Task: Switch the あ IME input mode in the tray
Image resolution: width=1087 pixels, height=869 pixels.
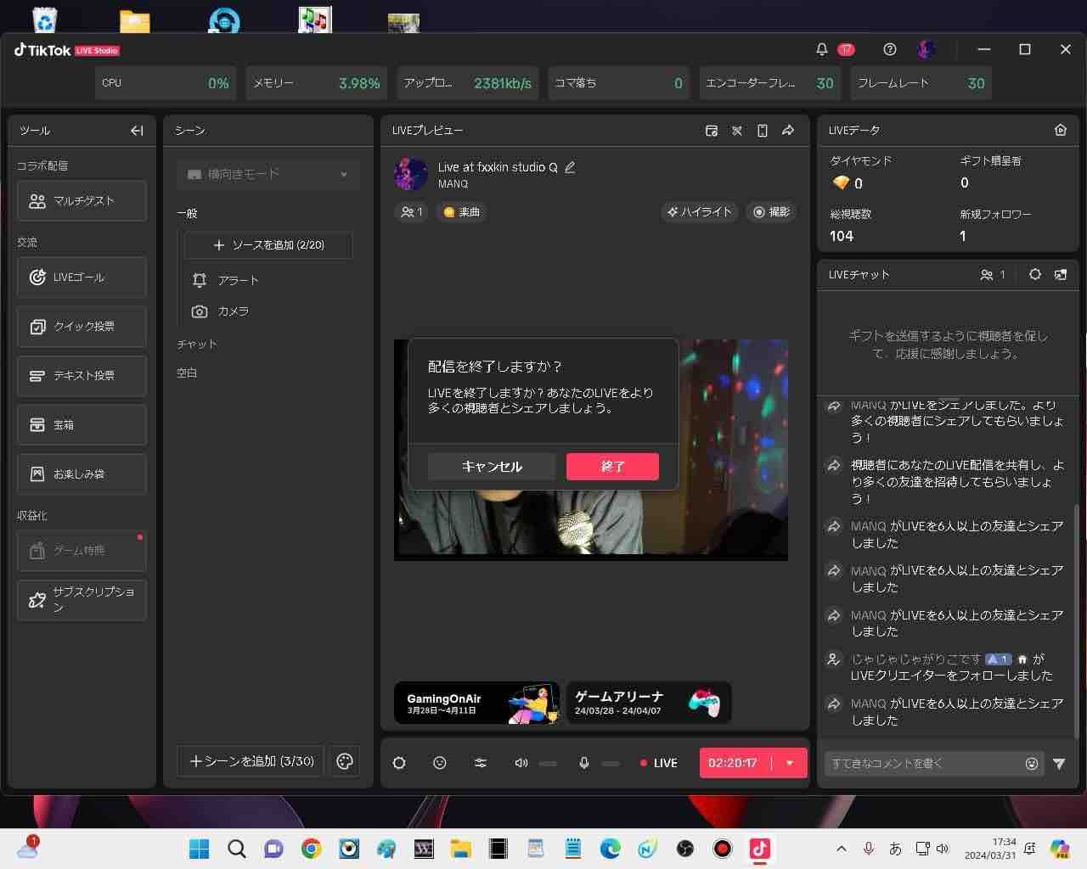Action: tap(895, 849)
